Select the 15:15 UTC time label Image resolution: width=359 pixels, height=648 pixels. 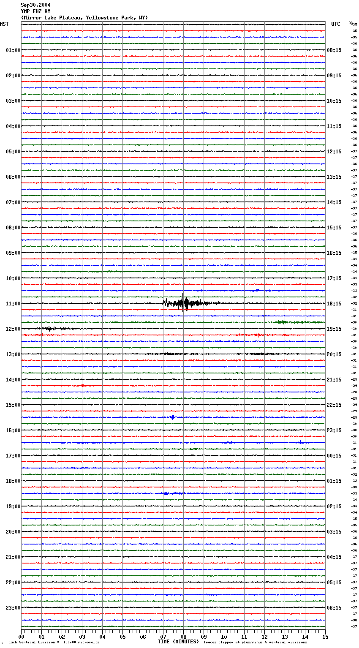click(x=334, y=228)
